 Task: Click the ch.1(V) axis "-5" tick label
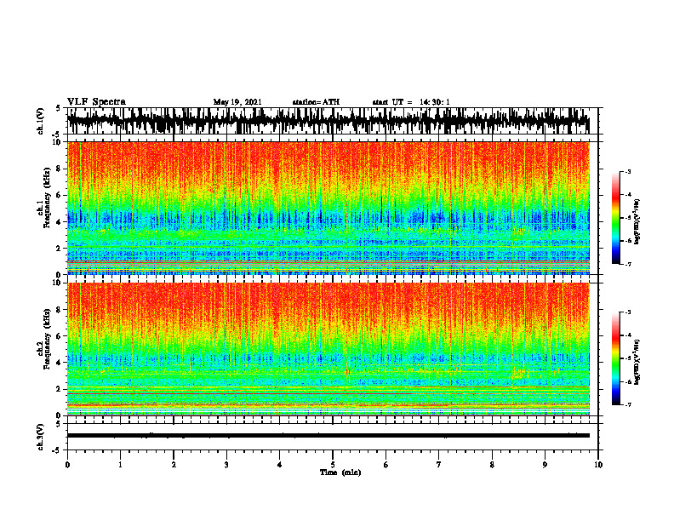coord(58,135)
